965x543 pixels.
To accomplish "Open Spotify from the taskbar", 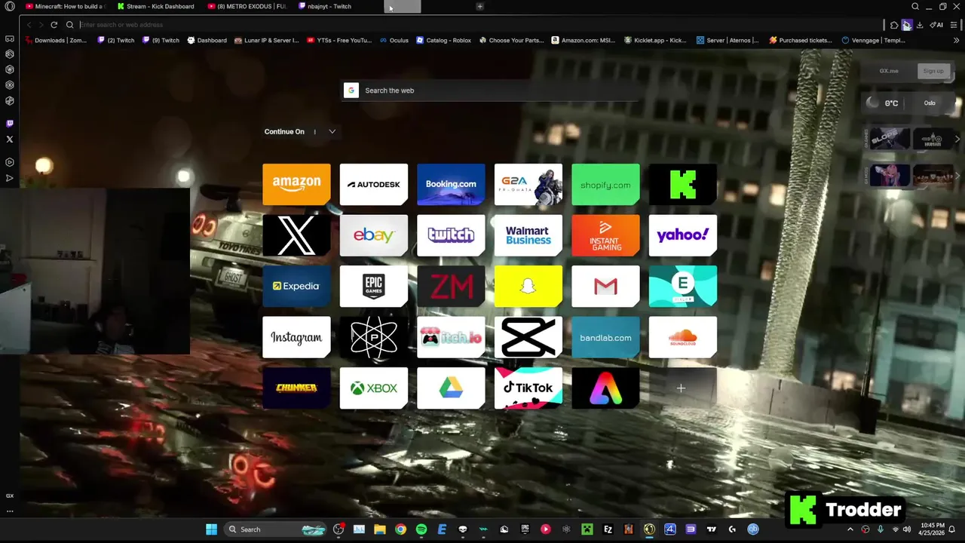I will 421,529.
